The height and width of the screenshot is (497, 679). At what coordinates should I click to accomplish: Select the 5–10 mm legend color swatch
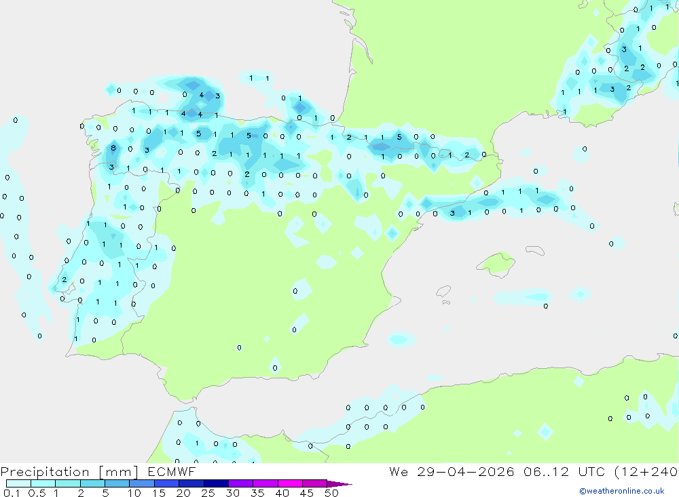(117, 483)
